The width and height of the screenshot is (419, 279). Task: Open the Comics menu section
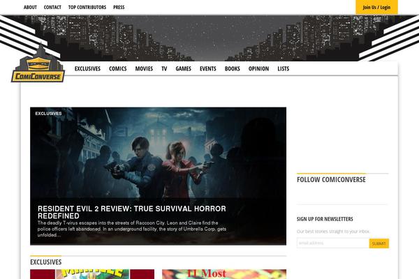pos(118,68)
